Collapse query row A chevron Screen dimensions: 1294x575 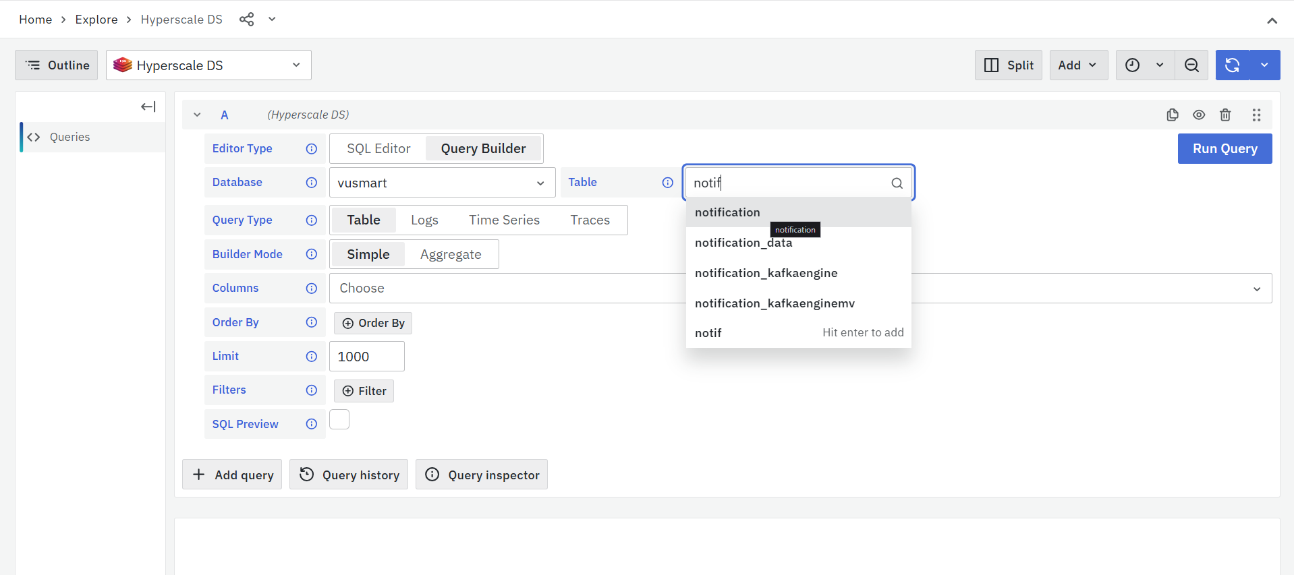pos(197,115)
